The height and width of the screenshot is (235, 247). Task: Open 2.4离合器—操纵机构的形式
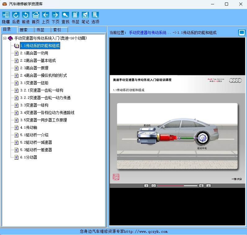click(x=43, y=75)
